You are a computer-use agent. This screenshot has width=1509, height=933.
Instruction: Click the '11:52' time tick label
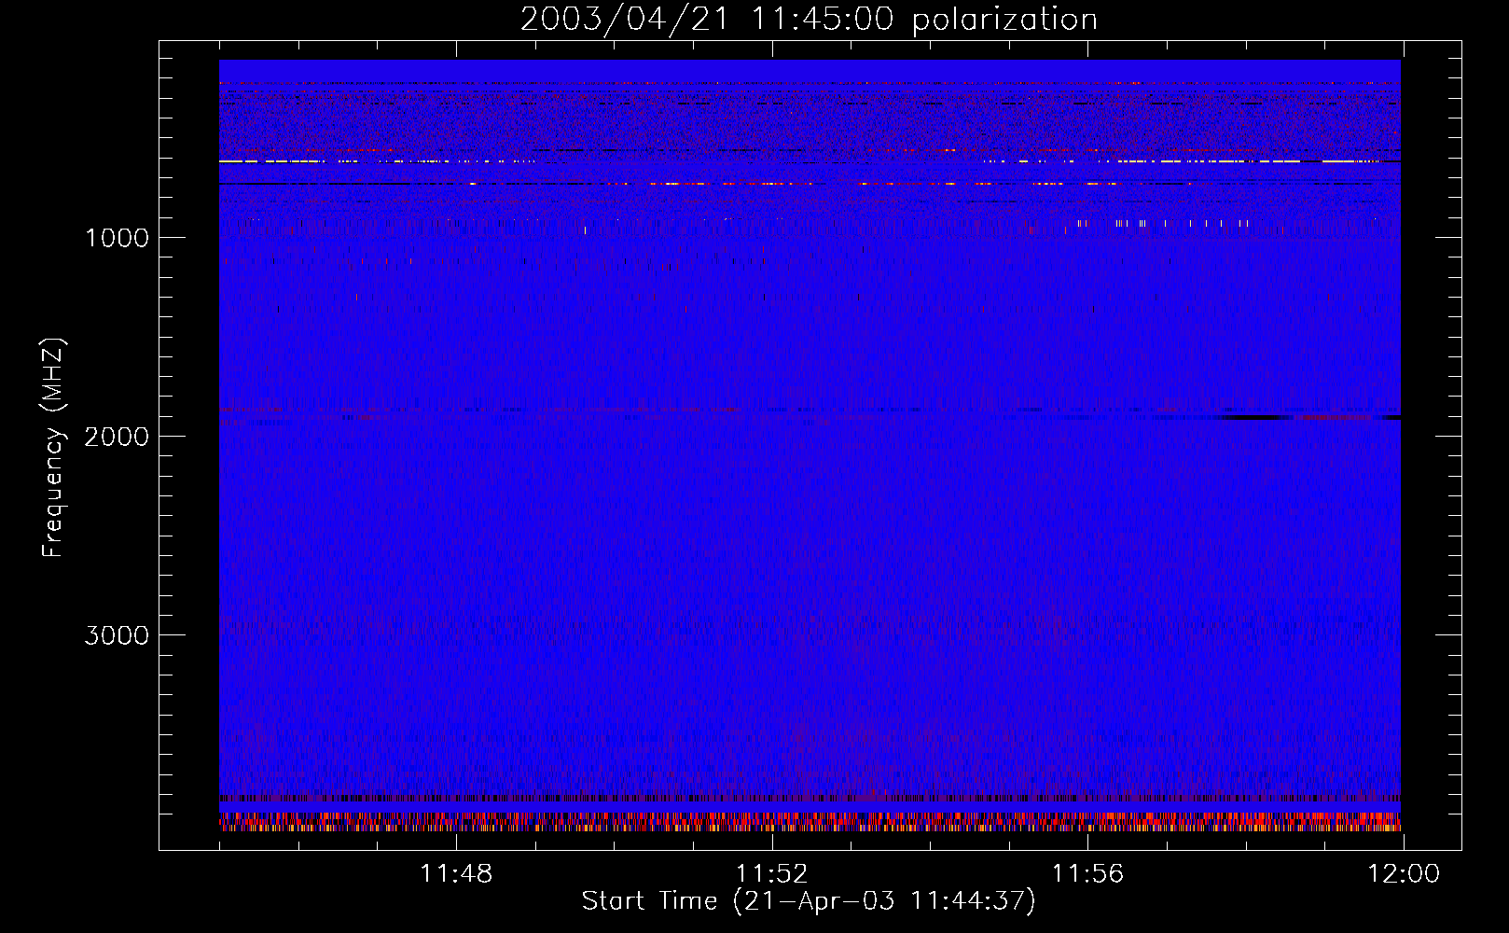pos(772,874)
